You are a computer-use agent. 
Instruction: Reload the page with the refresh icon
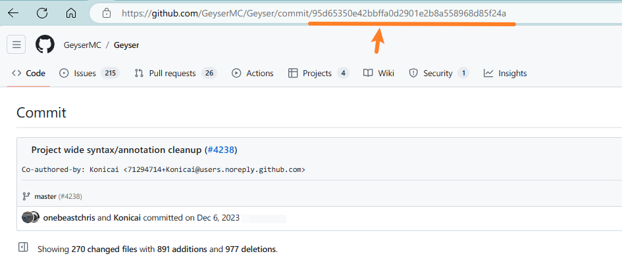point(42,13)
